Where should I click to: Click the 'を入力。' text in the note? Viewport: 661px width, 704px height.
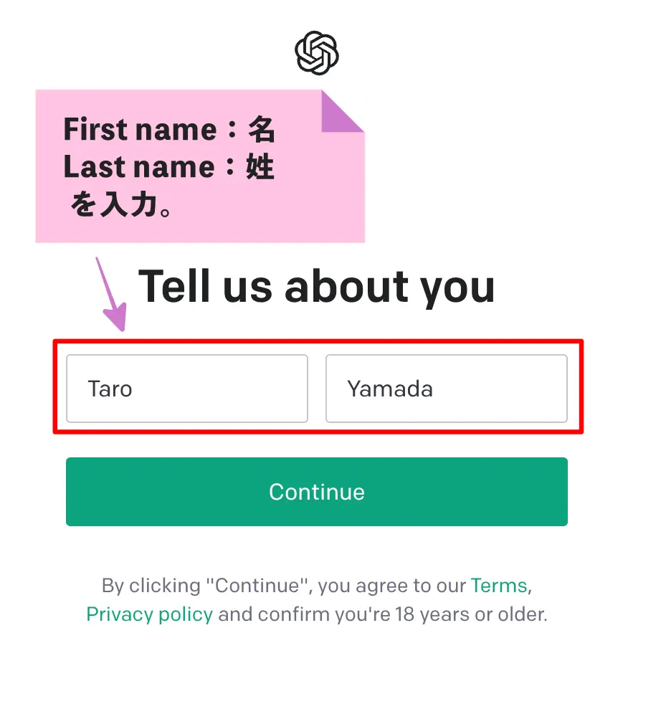click(120, 204)
